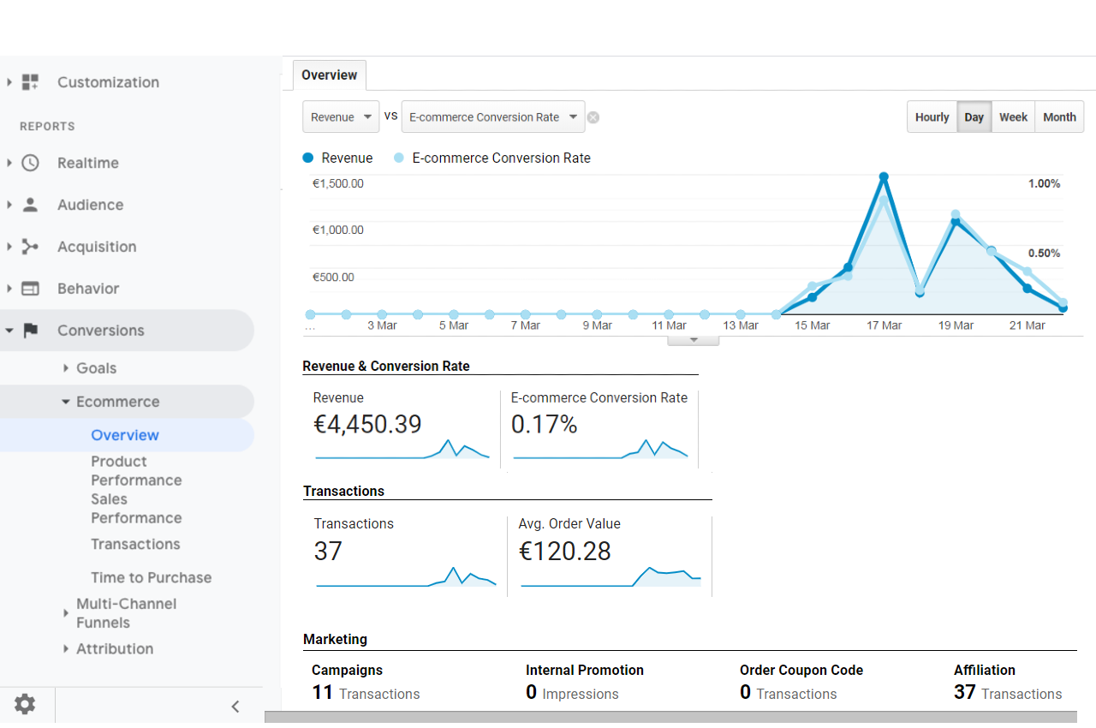Collapse the left sidebar with arrow
Viewport: 1096px width, 728px height.
click(235, 706)
